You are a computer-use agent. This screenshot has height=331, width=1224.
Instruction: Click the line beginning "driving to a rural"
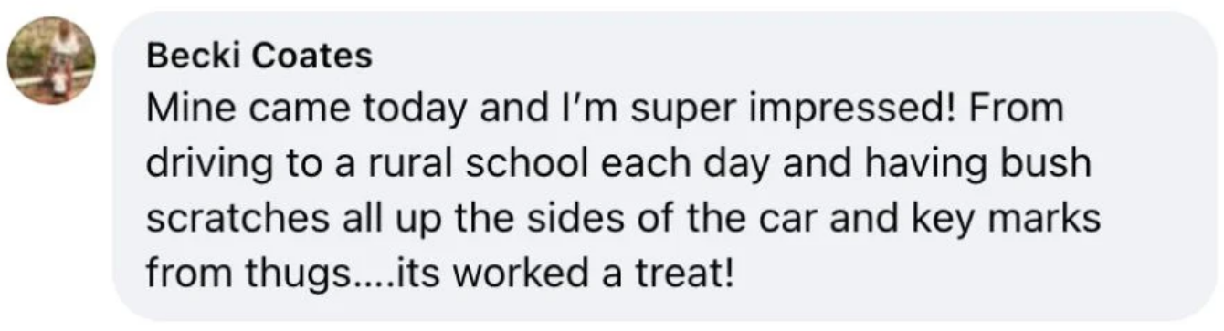pyautogui.click(x=618, y=164)
